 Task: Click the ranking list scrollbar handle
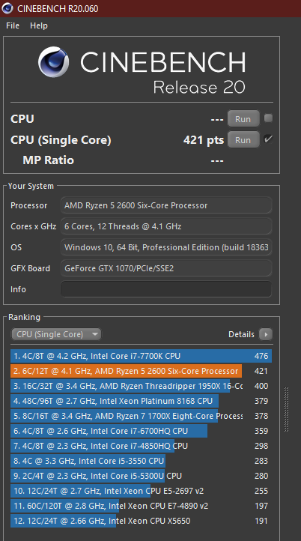pyautogui.click(x=286, y=409)
